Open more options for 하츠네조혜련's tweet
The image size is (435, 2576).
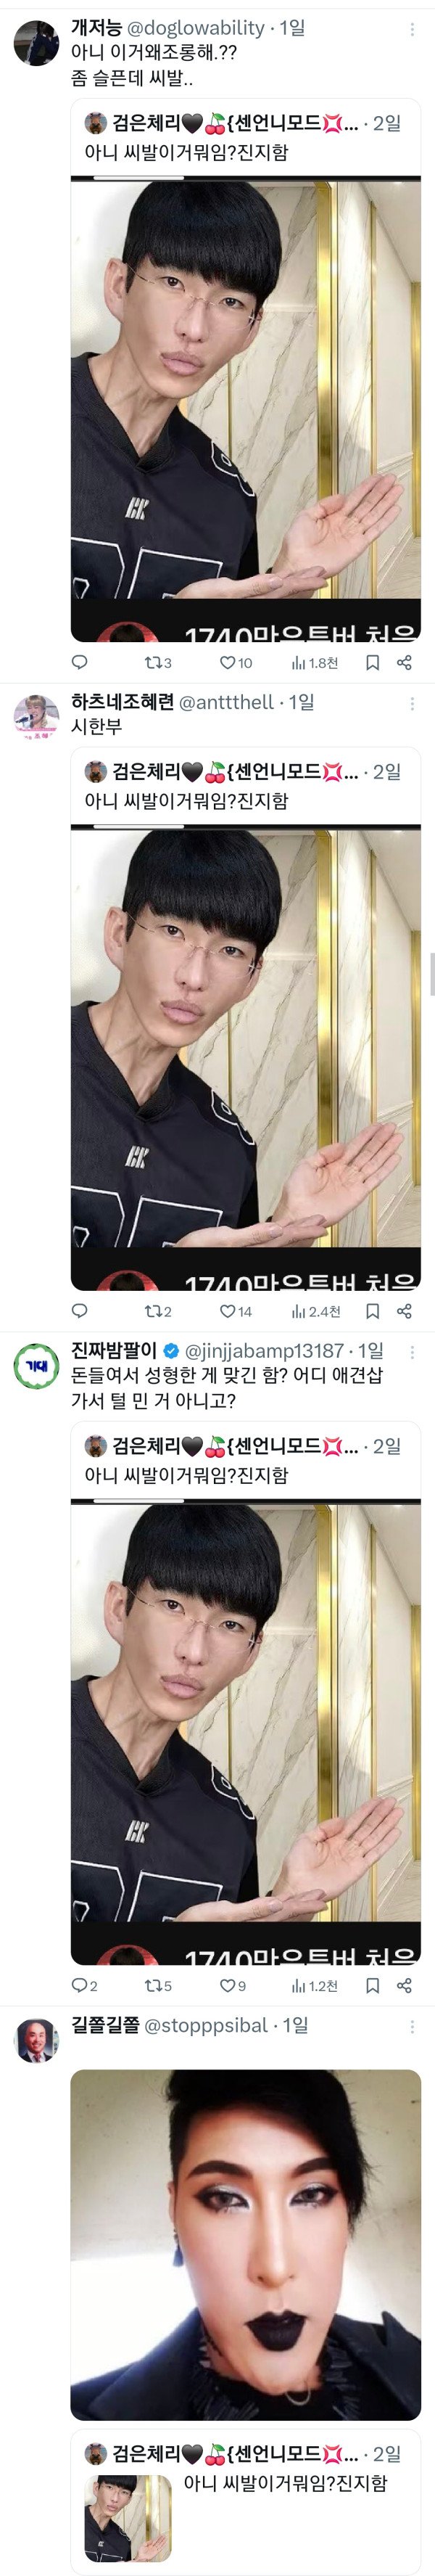pyautogui.click(x=412, y=704)
